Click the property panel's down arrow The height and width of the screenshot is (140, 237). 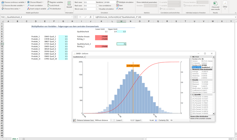tap(214, 114)
